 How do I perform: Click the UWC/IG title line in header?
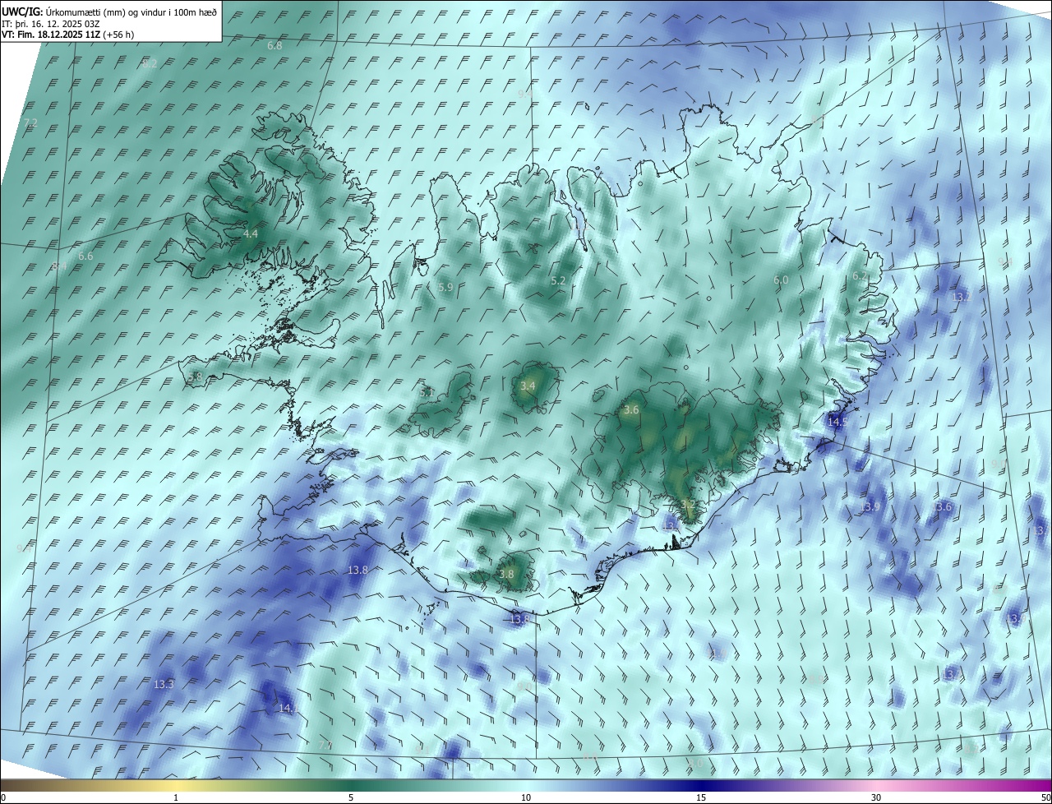(109, 12)
